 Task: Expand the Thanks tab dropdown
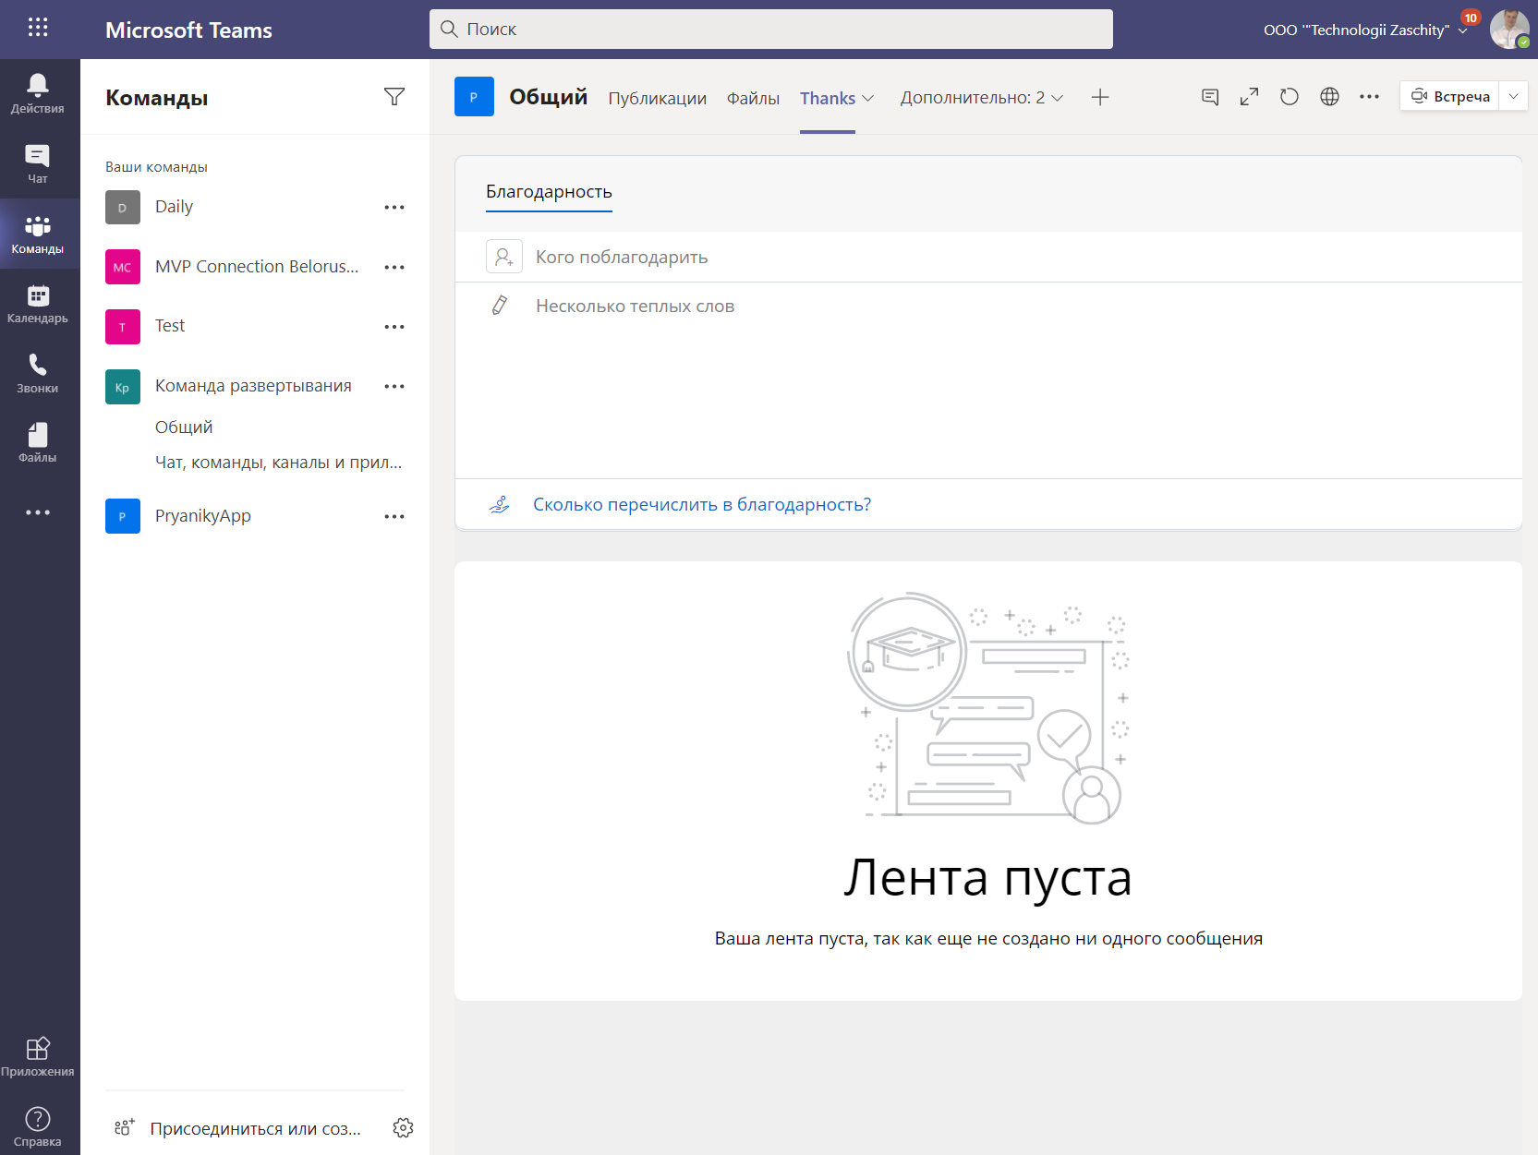pos(868,98)
